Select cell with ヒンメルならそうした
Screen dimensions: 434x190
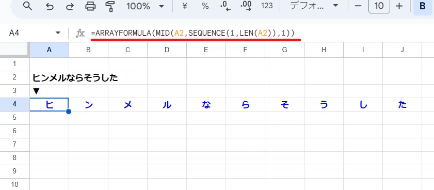pos(49,78)
